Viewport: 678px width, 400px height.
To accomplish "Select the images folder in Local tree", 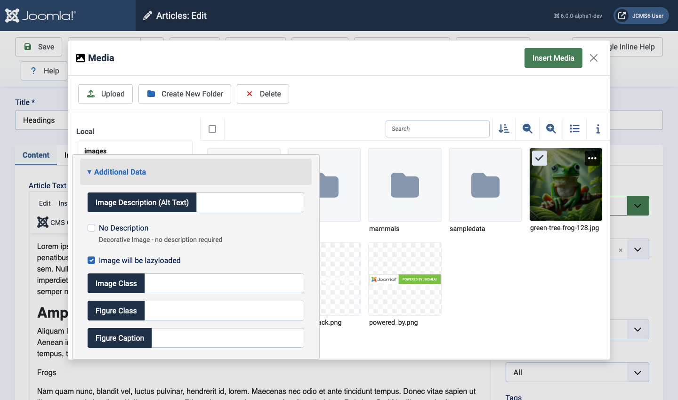I will click(x=96, y=151).
